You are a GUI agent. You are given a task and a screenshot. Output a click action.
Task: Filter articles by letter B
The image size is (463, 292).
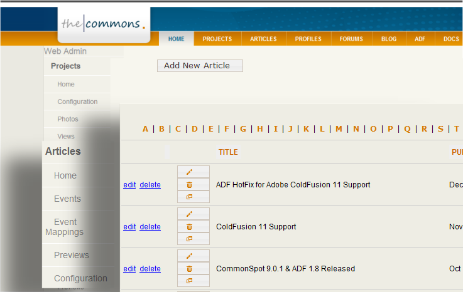click(x=161, y=128)
